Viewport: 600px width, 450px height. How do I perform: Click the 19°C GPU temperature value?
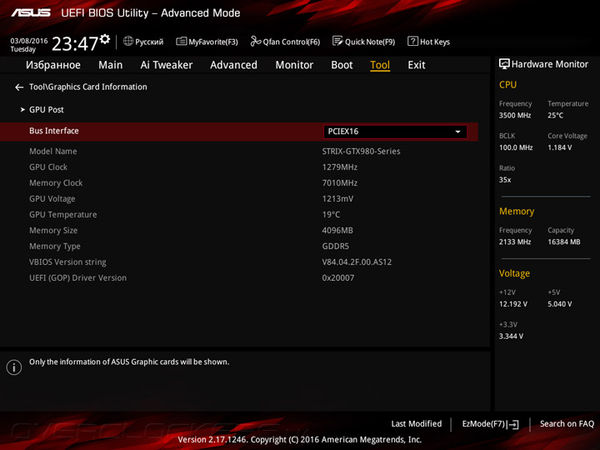[x=331, y=215]
